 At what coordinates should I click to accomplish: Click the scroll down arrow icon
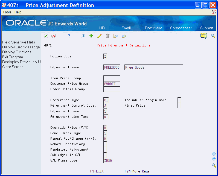click(214, 159)
